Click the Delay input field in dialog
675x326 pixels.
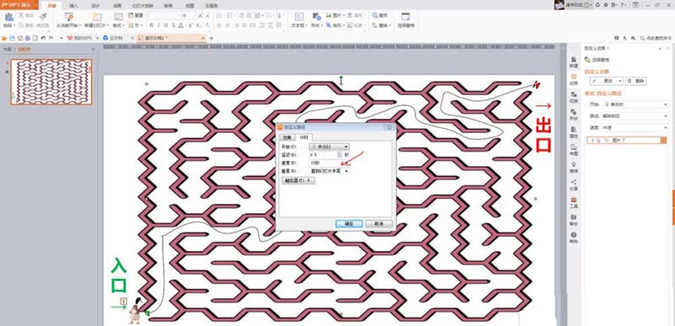pyautogui.click(x=323, y=155)
